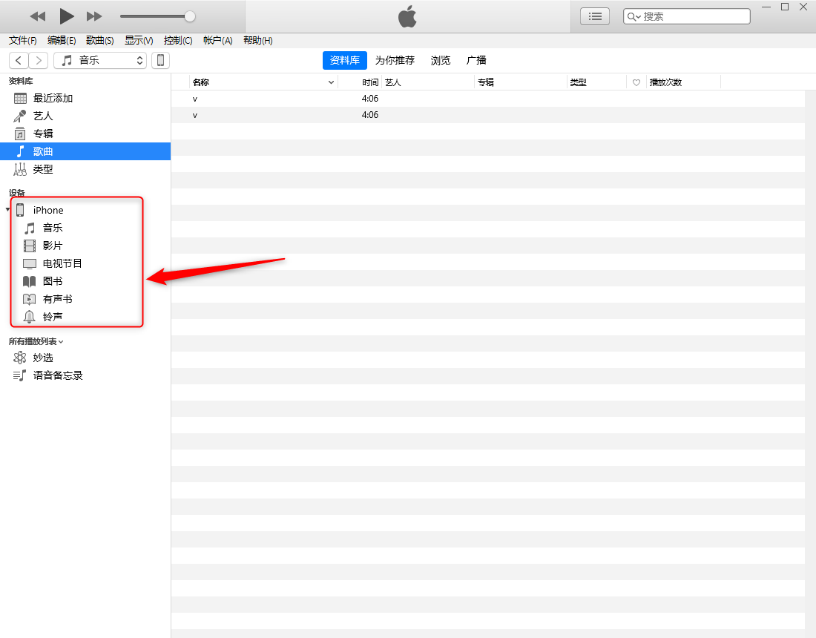Open the 编辑(E) menu
This screenshot has height=638, width=816.
click(x=62, y=41)
